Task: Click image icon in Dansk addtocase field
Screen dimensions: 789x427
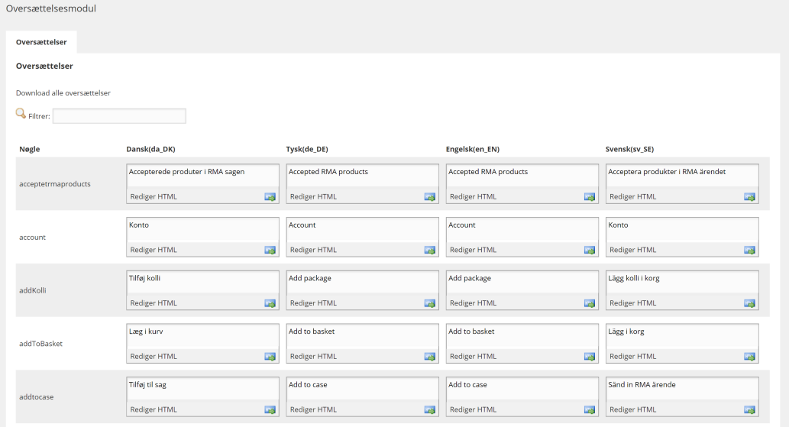Action: 270,410
